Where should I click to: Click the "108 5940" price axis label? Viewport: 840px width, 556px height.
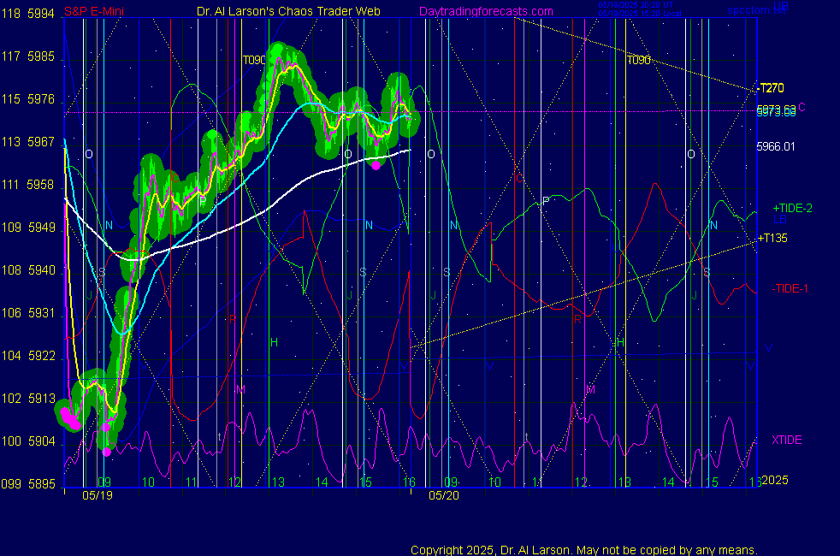(28, 270)
